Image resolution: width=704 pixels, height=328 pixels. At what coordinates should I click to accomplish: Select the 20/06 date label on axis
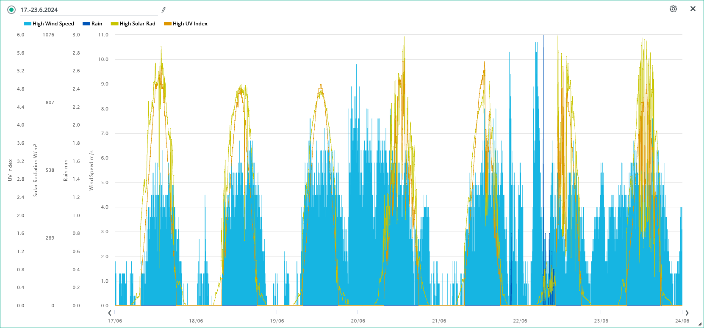click(x=358, y=321)
